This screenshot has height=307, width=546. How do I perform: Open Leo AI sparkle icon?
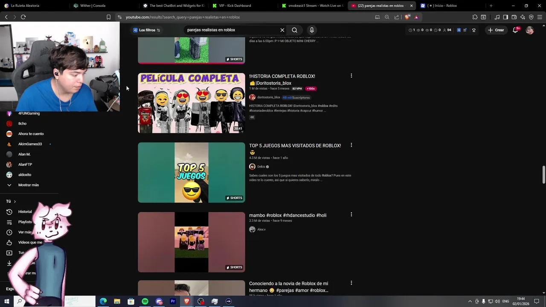(523, 17)
